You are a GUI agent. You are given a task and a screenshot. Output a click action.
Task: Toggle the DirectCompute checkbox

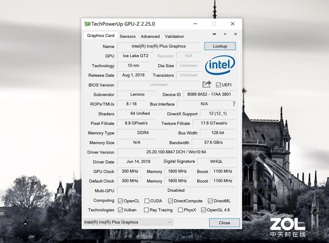(170, 201)
